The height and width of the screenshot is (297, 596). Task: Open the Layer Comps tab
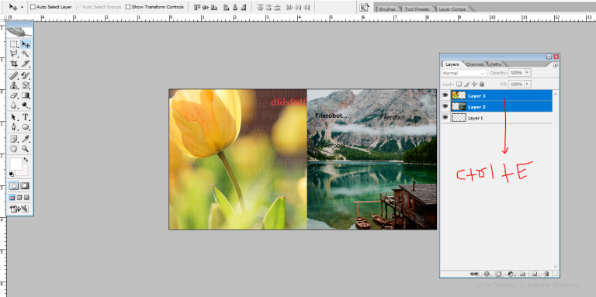point(452,9)
